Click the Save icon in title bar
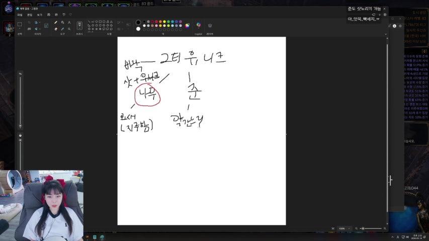429x241 pixels. click(x=49, y=15)
